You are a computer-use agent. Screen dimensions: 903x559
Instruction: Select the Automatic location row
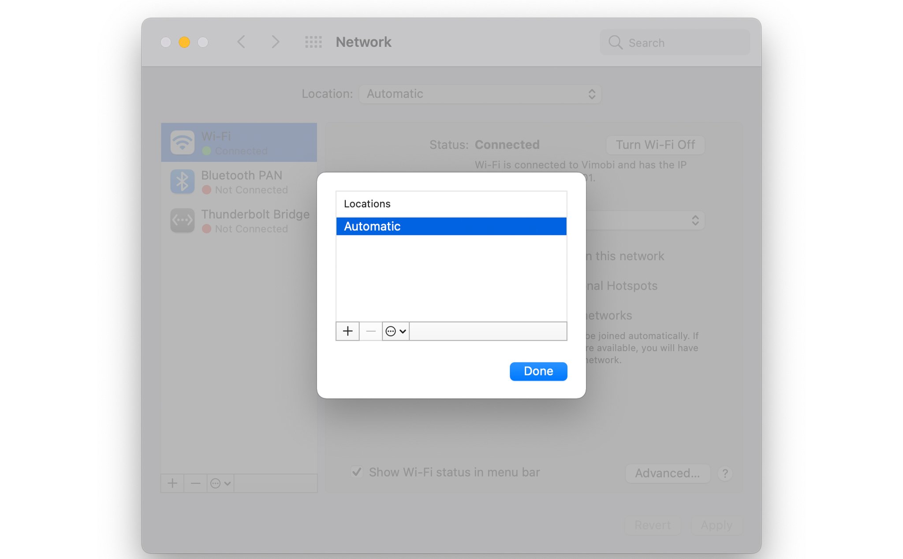tap(451, 226)
